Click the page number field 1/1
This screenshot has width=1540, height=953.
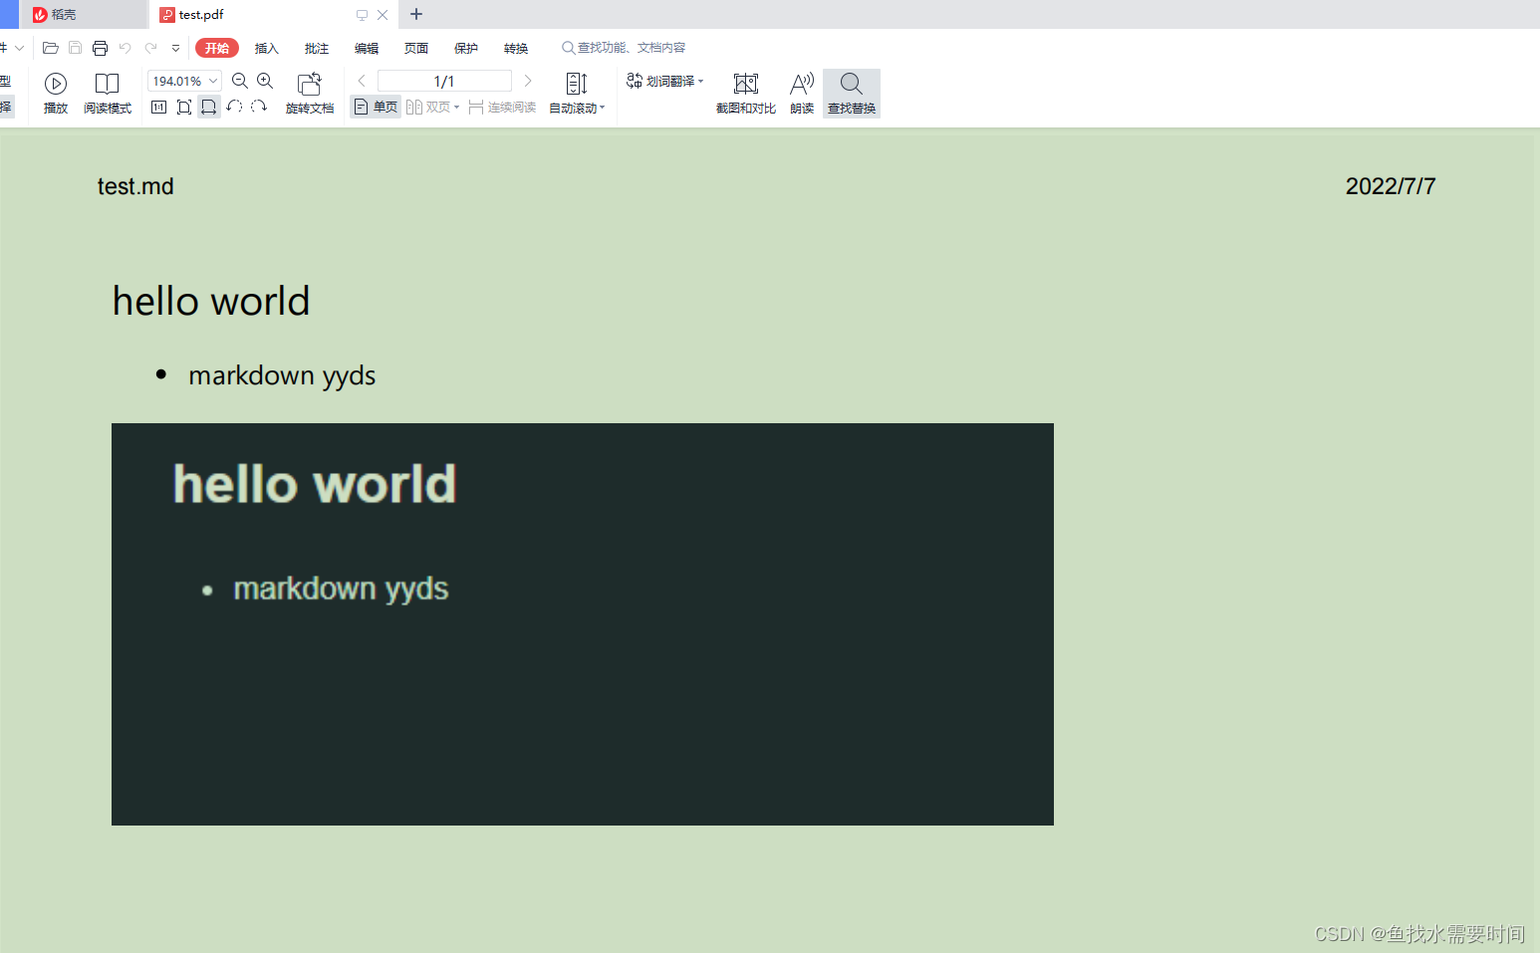(x=444, y=81)
